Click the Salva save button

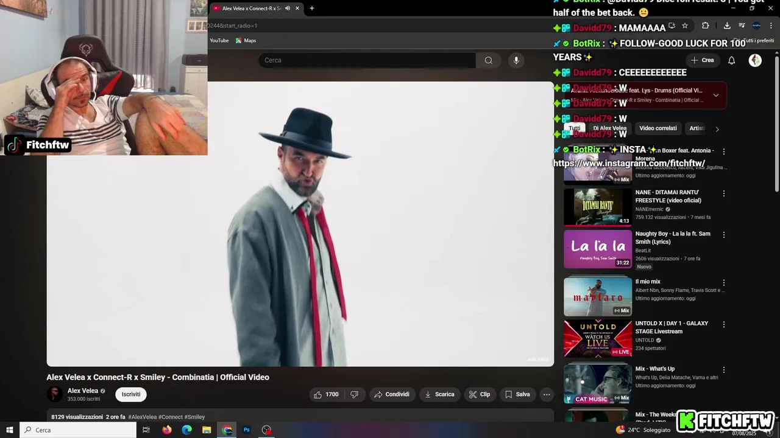point(517,394)
